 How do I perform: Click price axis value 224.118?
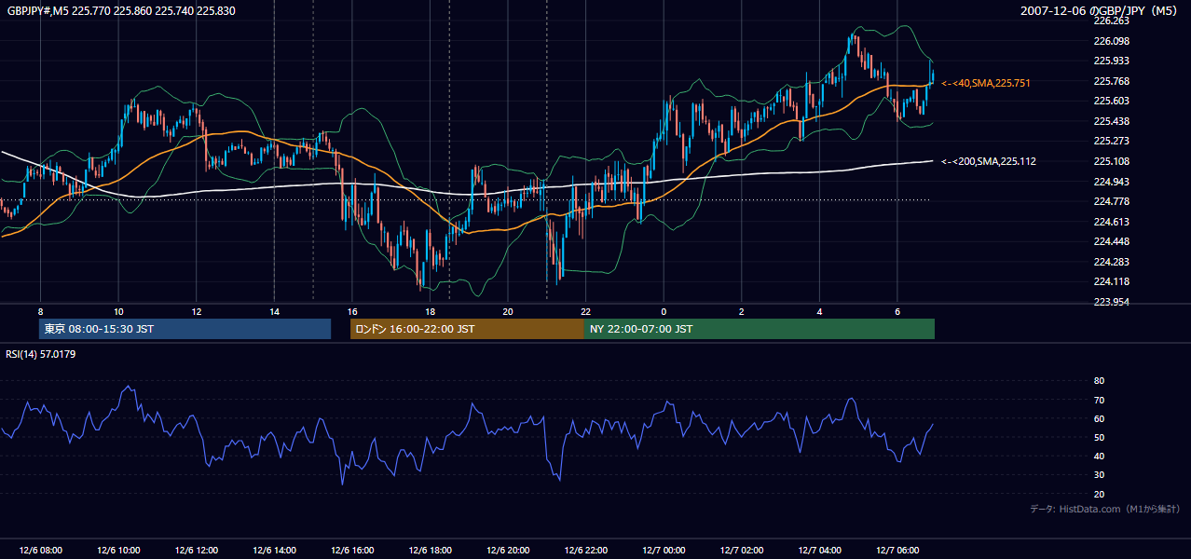coord(1111,281)
